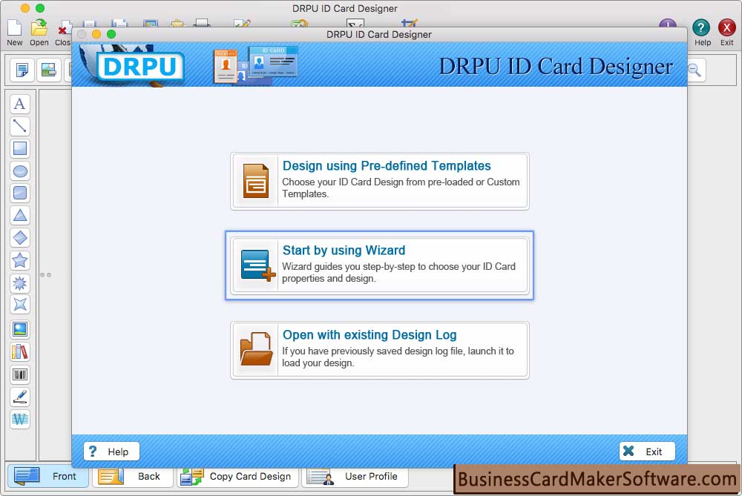Select the Starburst shape tool
The height and width of the screenshot is (496, 742).
point(20,282)
